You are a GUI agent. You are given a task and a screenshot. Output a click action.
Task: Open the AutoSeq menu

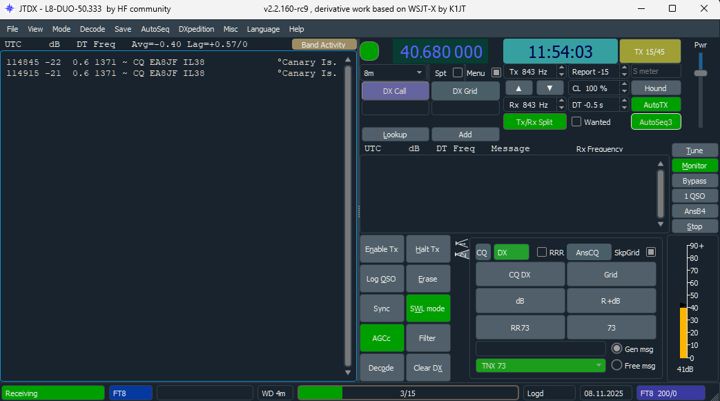(x=155, y=29)
